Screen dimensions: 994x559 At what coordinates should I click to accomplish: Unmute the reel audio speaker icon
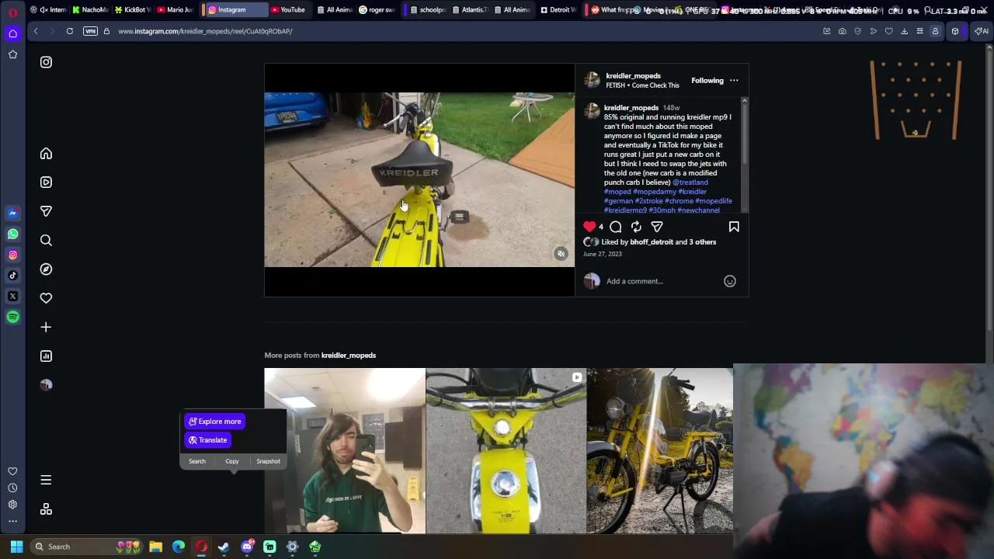click(561, 254)
